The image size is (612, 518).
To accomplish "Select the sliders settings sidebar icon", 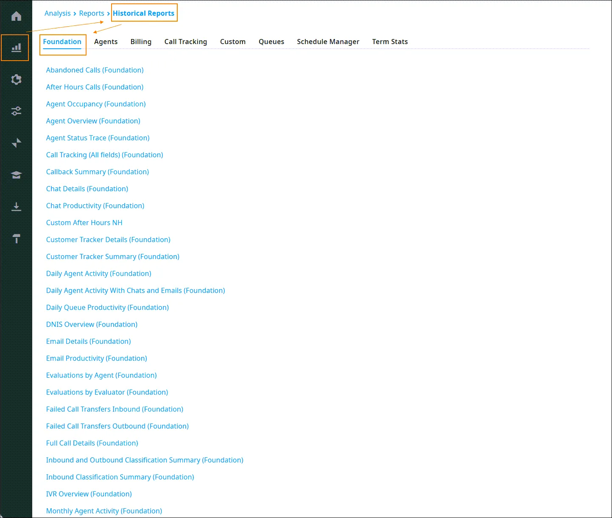I will click(x=16, y=111).
